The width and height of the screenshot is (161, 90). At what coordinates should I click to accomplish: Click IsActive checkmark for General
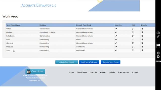point(116,43)
